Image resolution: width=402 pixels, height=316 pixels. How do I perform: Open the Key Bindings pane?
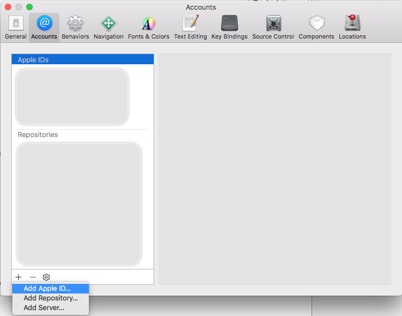(230, 27)
